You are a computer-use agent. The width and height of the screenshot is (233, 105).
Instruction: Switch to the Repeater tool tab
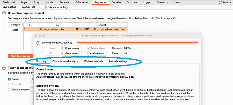pos(65,2)
